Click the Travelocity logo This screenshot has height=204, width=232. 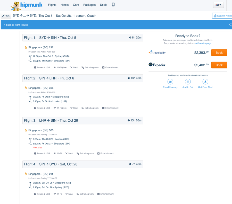tap(157, 52)
